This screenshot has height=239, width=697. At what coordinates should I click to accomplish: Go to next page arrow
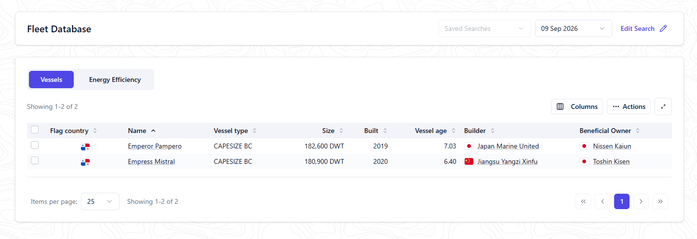click(x=641, y=201)
